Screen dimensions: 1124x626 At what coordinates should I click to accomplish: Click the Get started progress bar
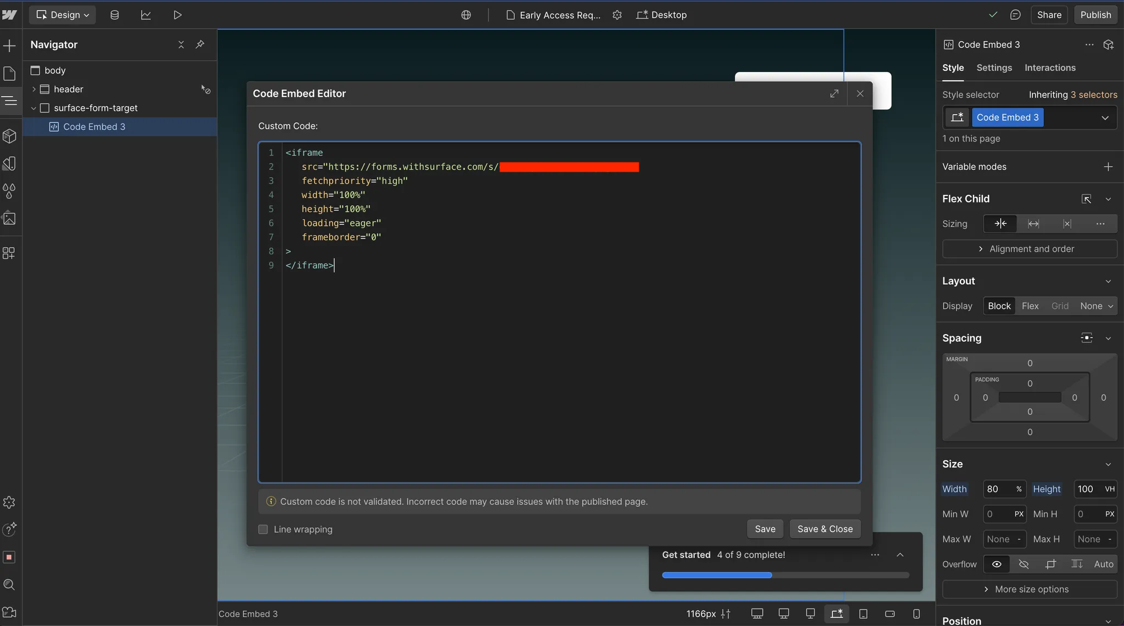click(785, 575)
